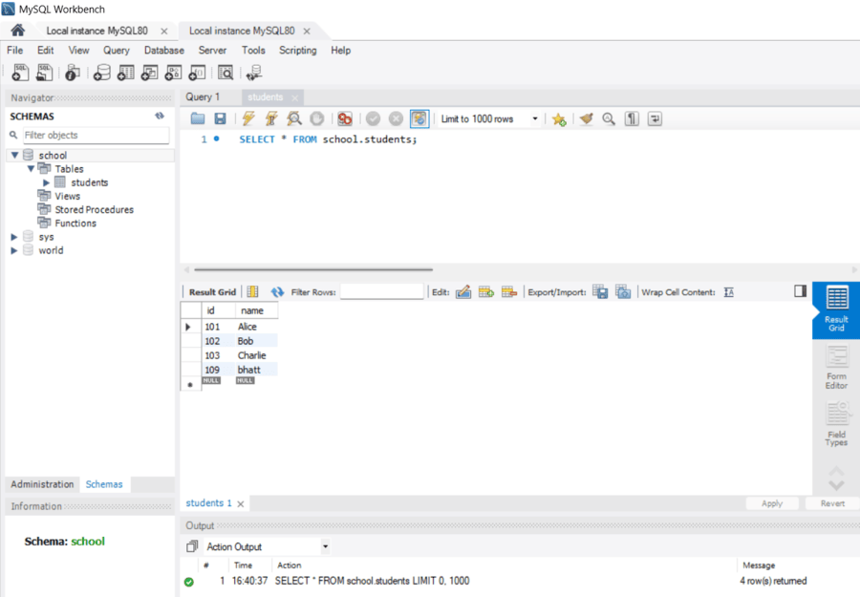Click the Refresh result grid icon

coord(277,291)
